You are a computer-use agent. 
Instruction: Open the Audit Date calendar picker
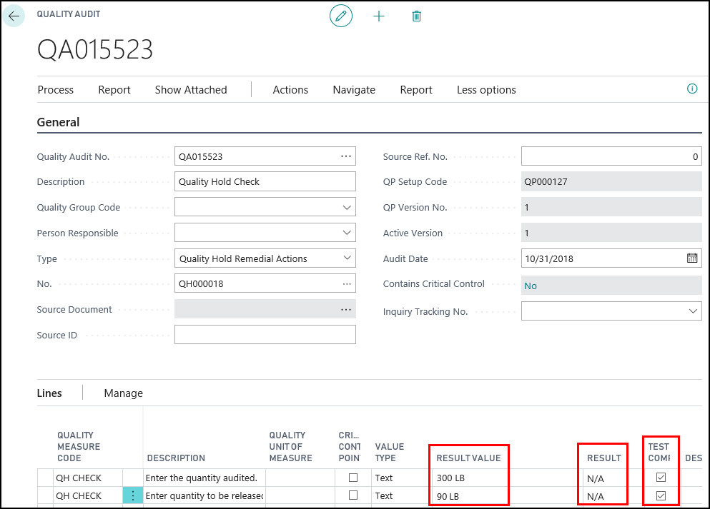[x=691, y=258]
